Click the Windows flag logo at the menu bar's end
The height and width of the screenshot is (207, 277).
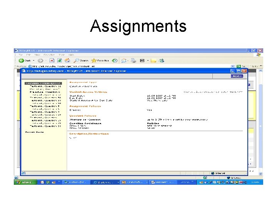click(258, 55)
